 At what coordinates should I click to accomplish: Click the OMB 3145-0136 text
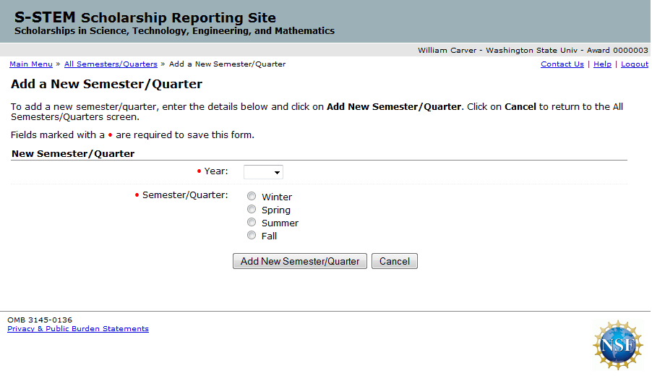coord(40,320)
